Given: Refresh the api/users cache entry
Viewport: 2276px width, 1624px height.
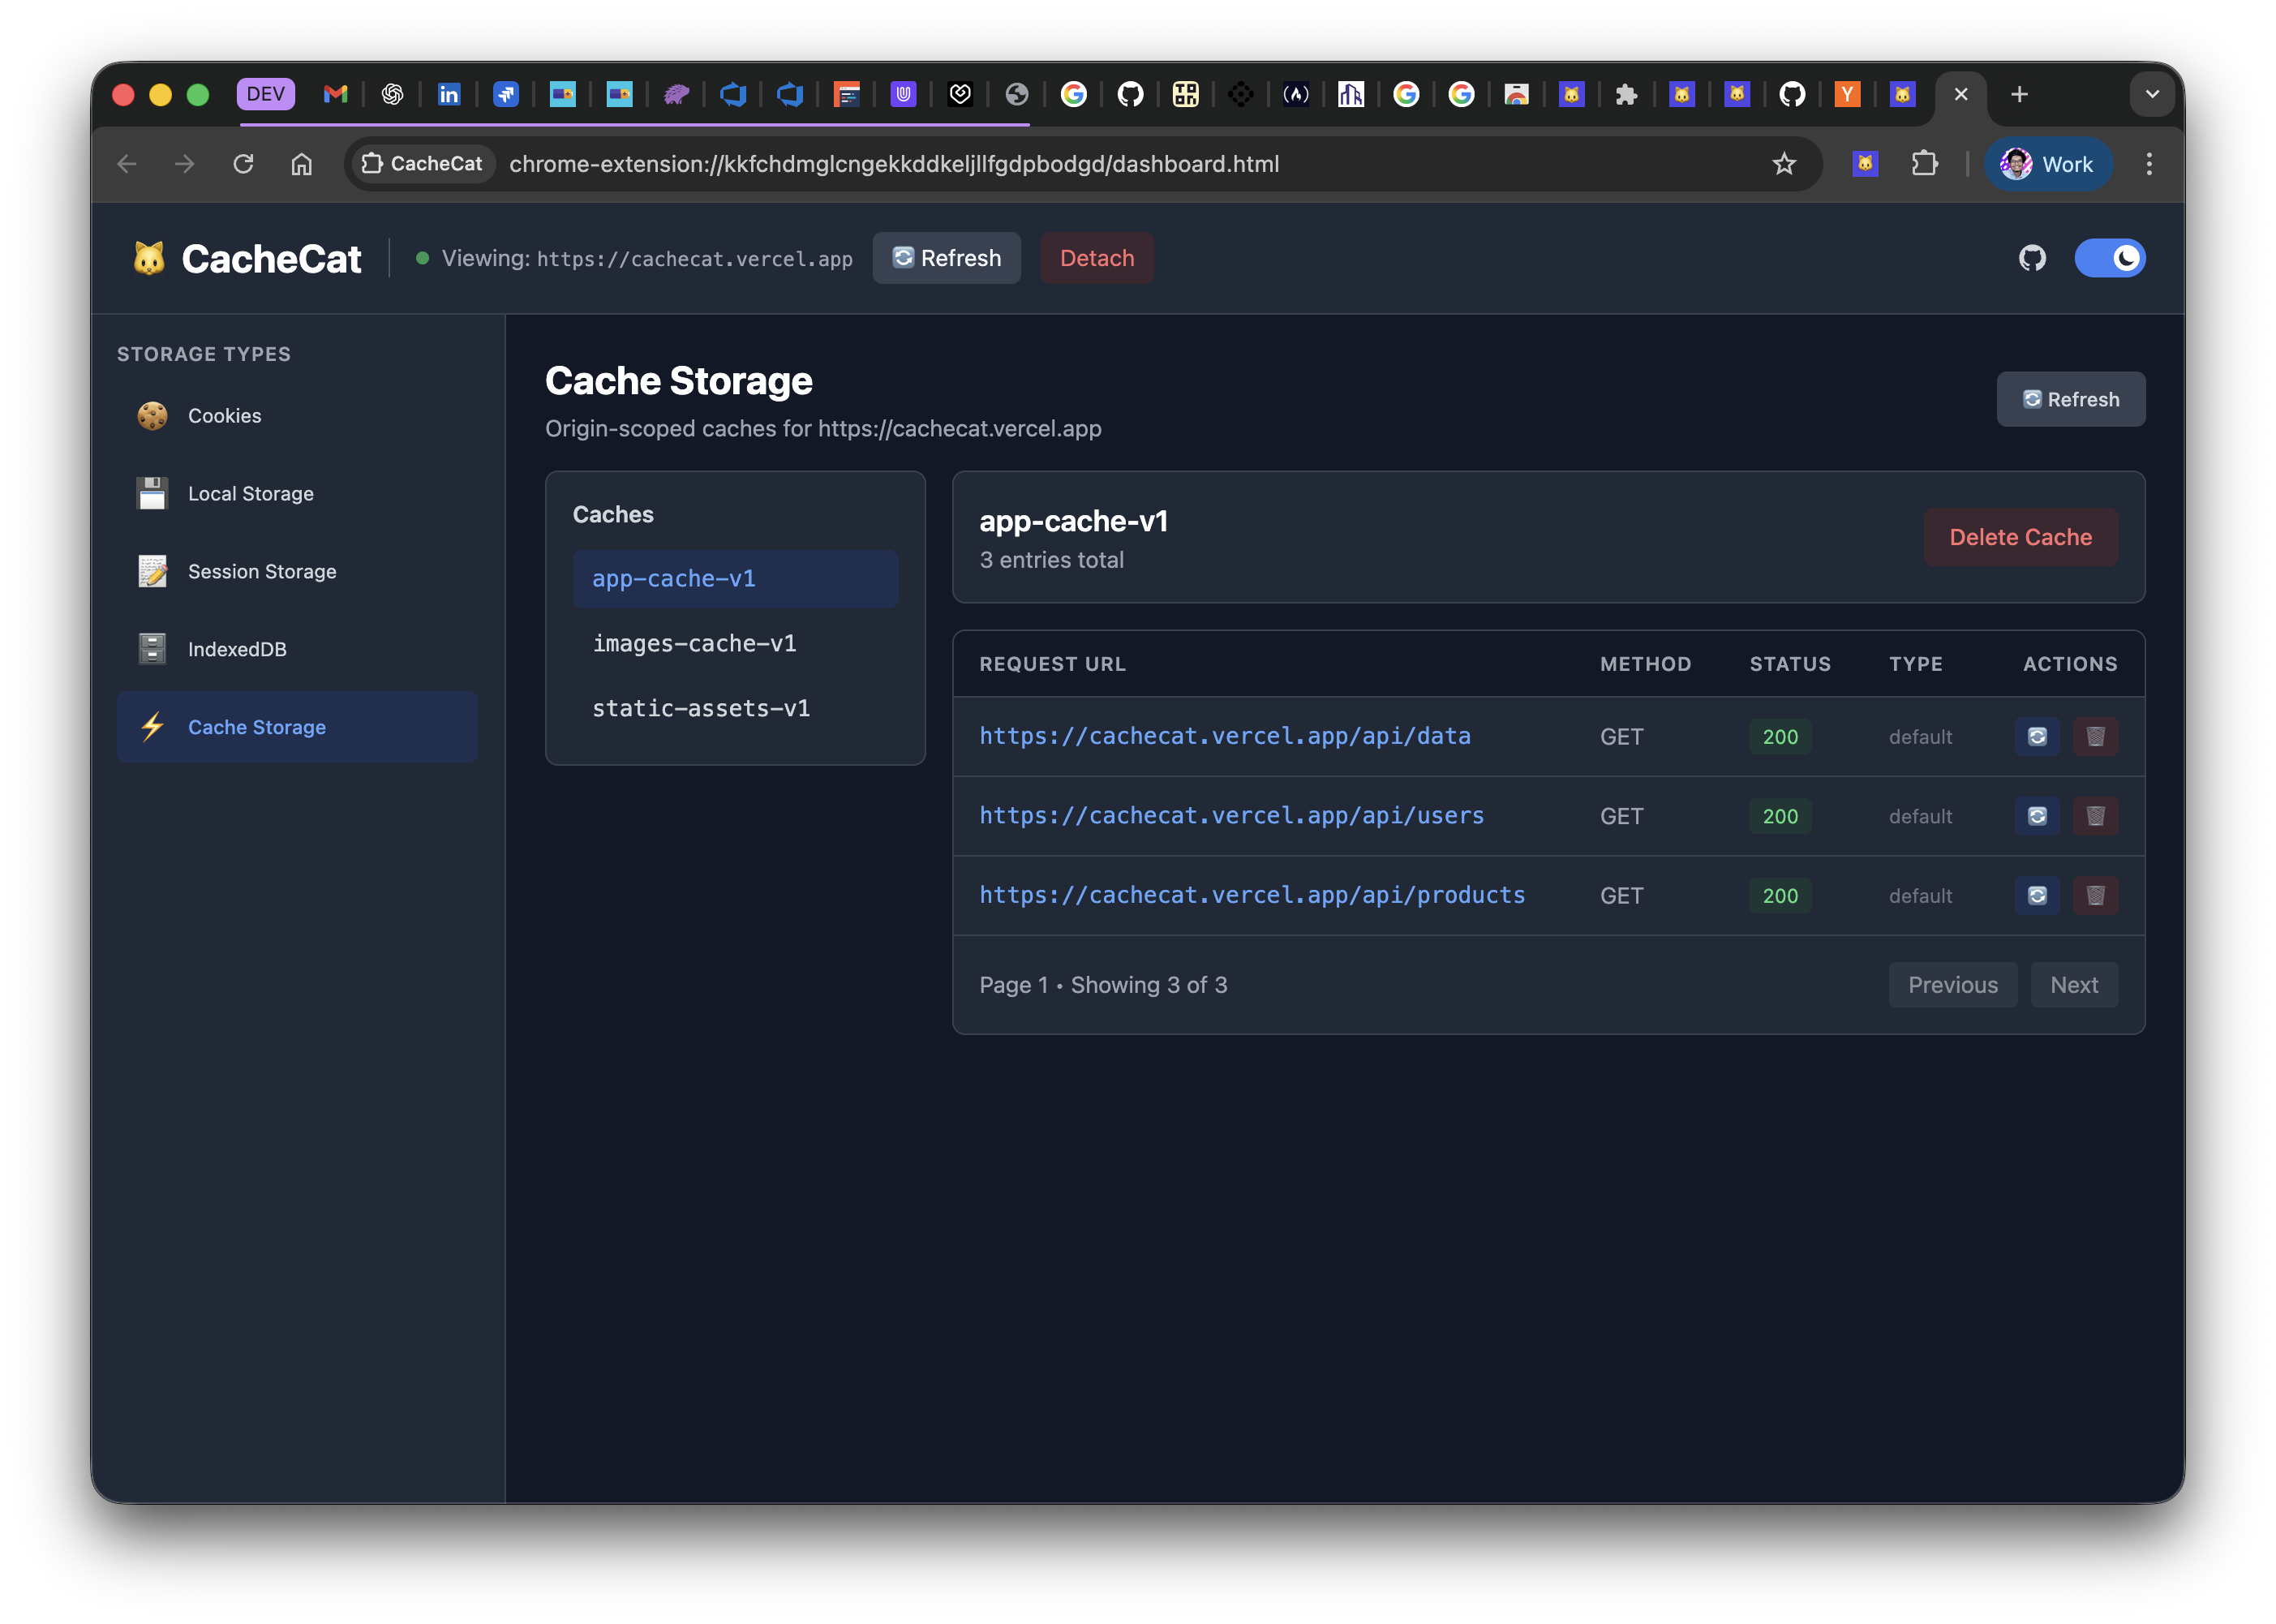Looking at the screenshot, I should [2036, 816].
